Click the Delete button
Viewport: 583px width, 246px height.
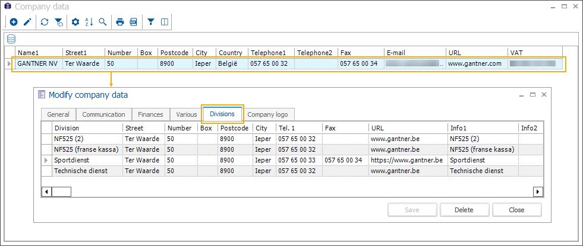point(464,210)
